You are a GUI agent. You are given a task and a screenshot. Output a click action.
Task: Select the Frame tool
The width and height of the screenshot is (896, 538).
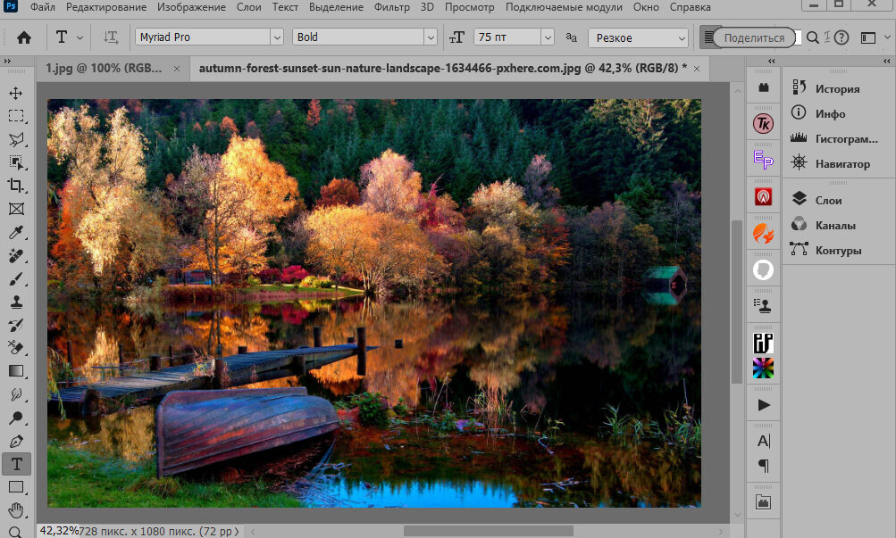point(16,209)
